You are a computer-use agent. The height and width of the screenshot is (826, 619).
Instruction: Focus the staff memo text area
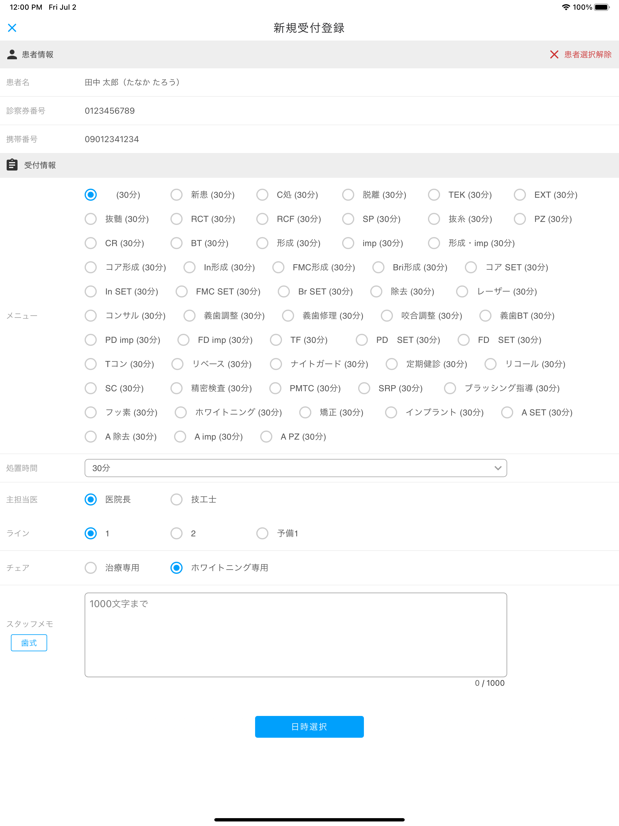point(296,635)
